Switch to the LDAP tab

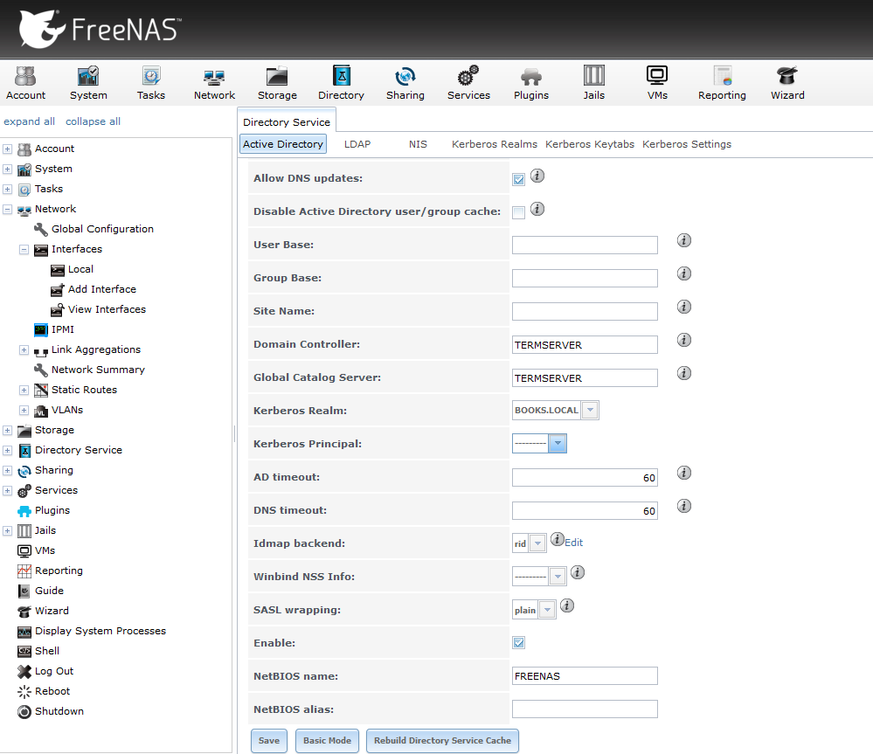click(x=357, y=144)
